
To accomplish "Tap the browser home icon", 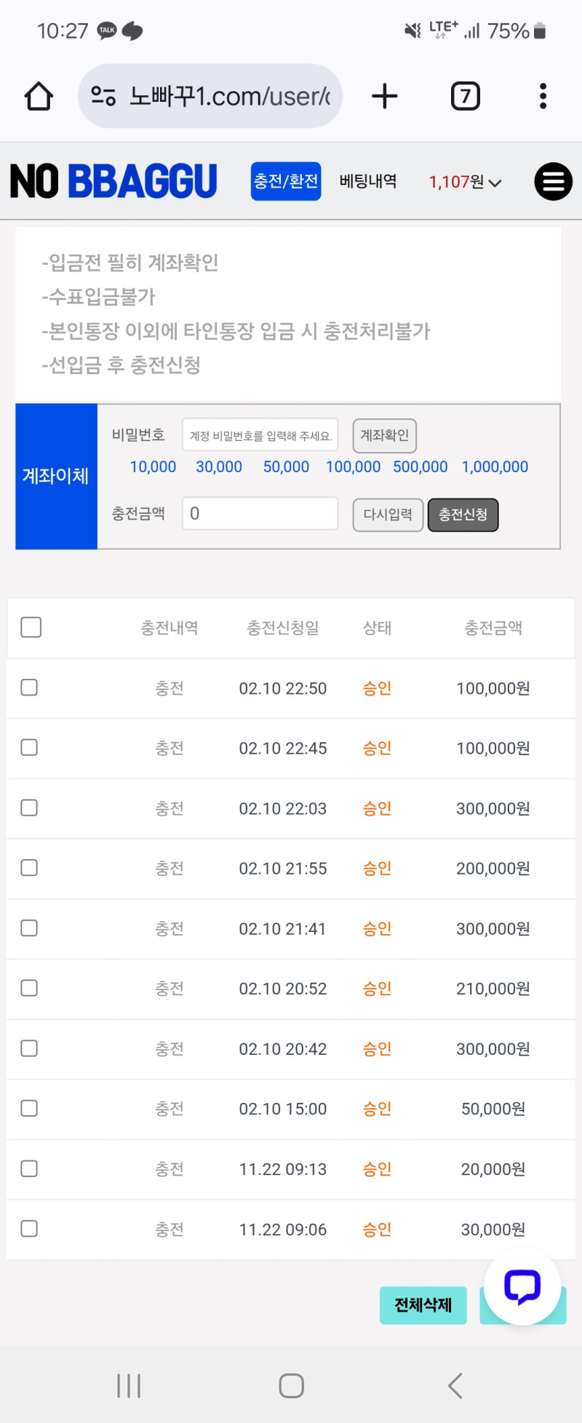I will (x=39, y=96).
